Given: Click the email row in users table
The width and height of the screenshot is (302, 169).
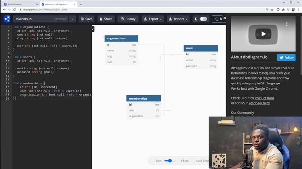Looking at the screenshot, I should point(201,60).
